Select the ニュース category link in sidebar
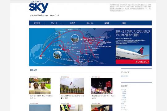 click(x=124, y=106)
